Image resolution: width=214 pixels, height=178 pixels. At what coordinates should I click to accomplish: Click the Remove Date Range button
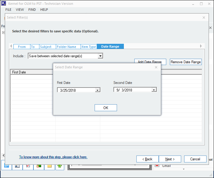point(186,62)
